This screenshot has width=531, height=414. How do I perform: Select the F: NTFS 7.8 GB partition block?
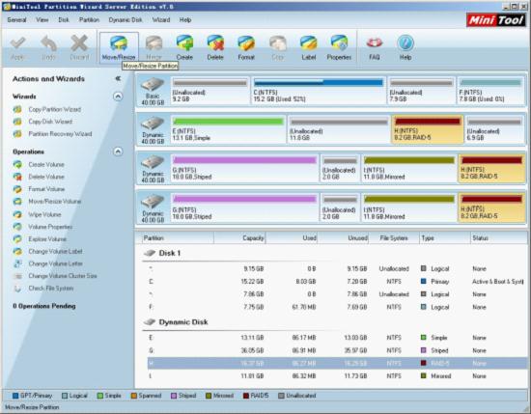click(490, 91)
